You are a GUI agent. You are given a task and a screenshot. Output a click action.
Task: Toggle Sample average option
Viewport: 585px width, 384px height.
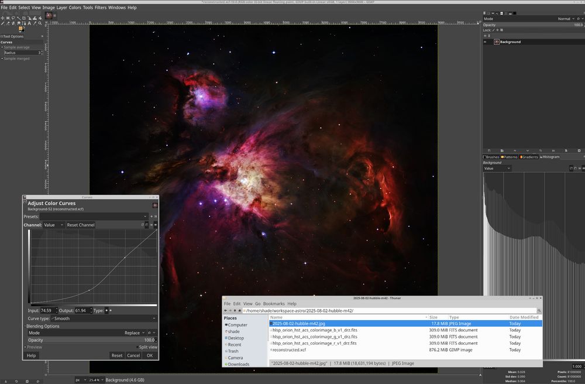(x=16, y=47)
